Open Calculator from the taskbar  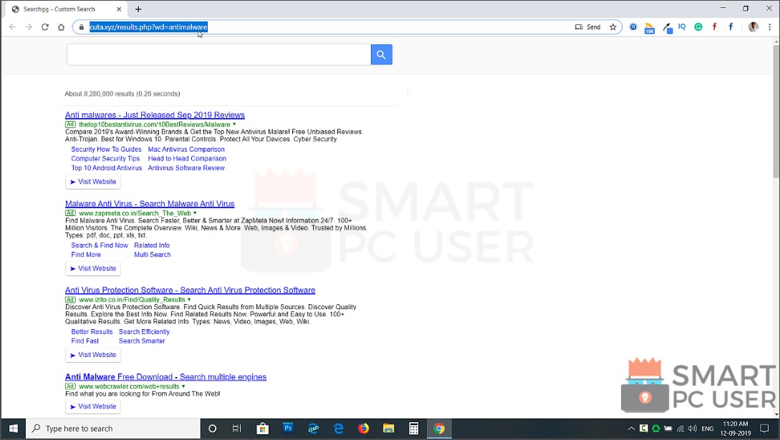pos(413,429)
